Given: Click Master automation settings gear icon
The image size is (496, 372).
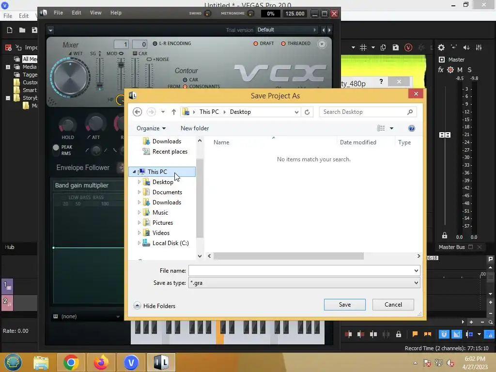Looking at the screenshot, I should pyautogui.click(x=450, y=70).
